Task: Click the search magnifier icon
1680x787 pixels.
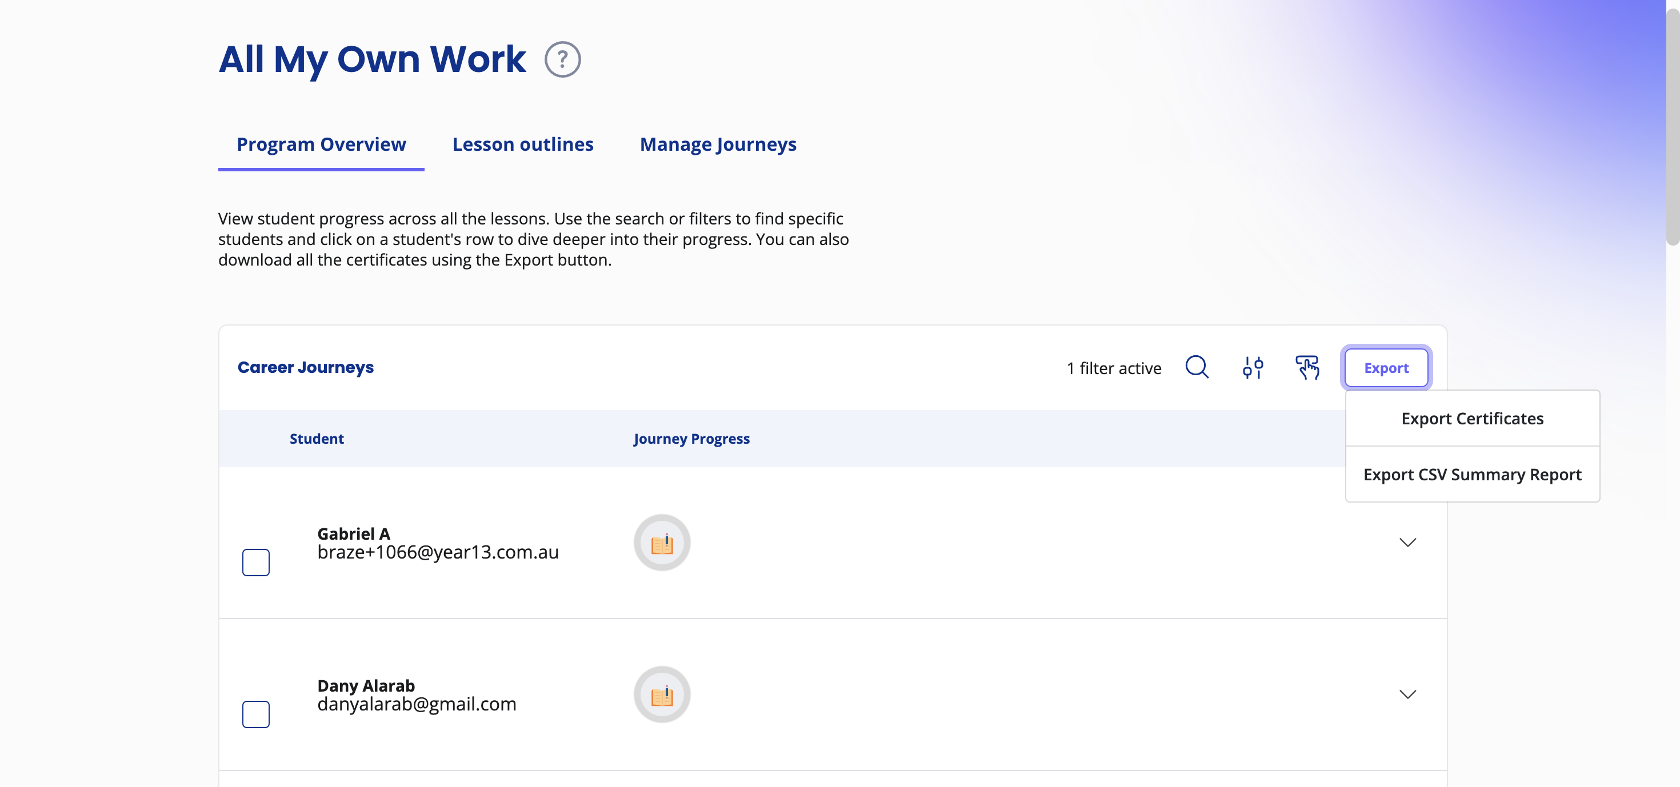Action: pos(1197,368)
